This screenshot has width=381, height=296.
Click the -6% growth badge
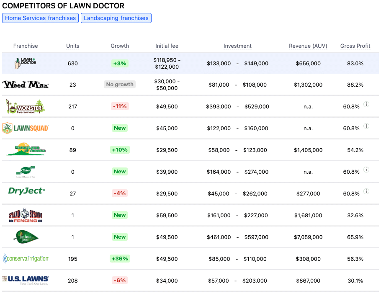coord(120,280)
